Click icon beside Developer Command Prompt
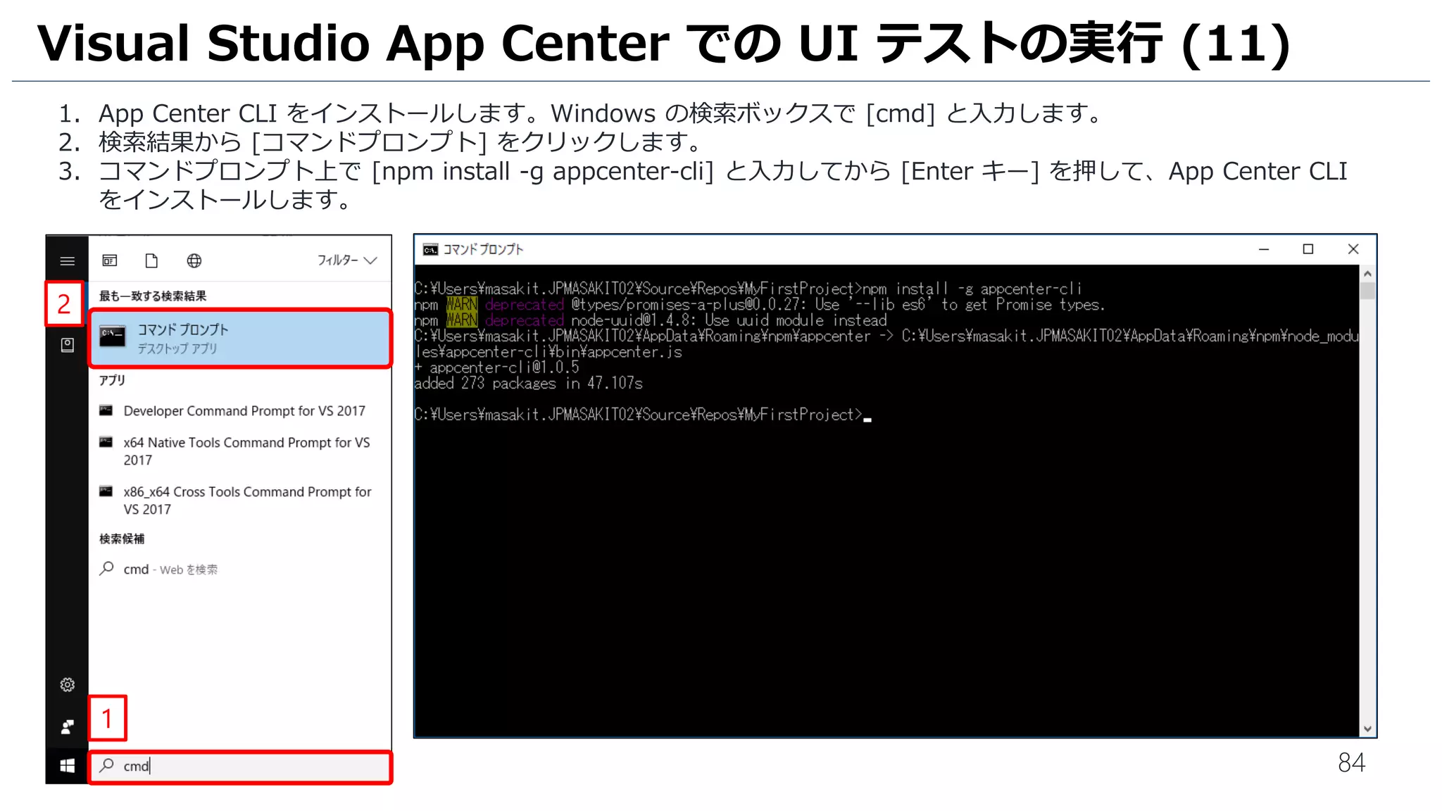Screen dimensions: 1442x811 click(106, 410)
